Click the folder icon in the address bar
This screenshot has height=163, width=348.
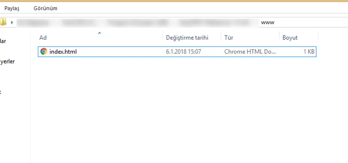(x=3, y=22)
